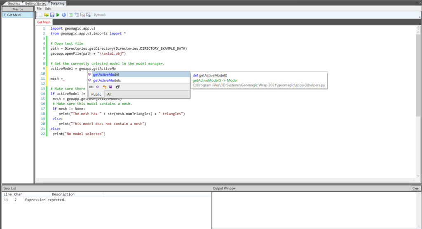Click the 'Expression expected' error row

(x=45, y=200)
